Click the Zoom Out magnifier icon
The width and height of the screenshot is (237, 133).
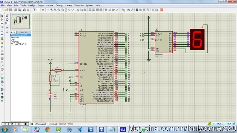(55, 10)
